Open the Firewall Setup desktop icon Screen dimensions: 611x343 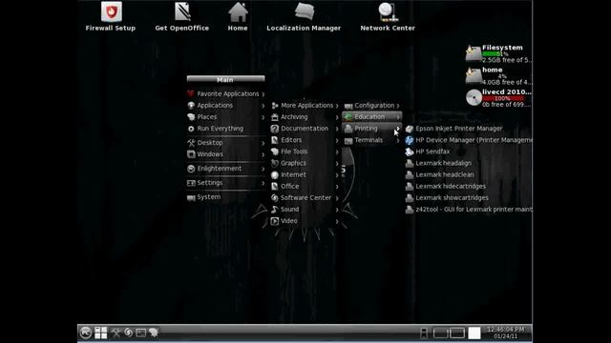pos(111,11)
